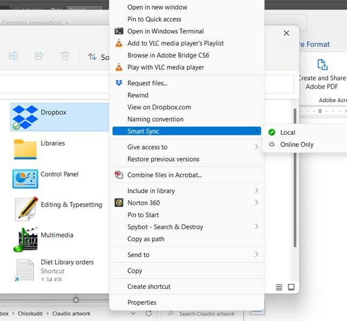Screen dimensions: 347x321
Task: Expand the Smart Sync submenu arrow
Action: pyautogui.click(x=256, y=131)
